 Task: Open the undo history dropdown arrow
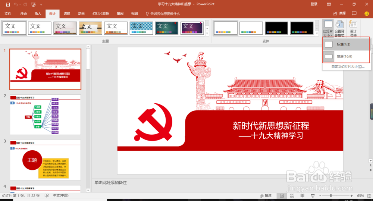click(x=20, y=4)
